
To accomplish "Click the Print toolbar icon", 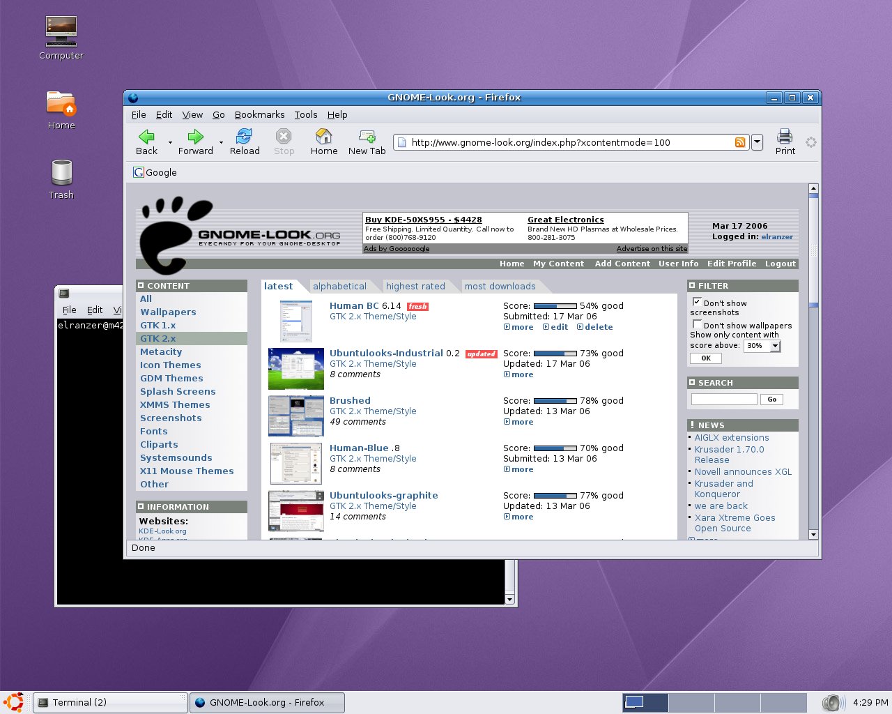I will (785, 136).
